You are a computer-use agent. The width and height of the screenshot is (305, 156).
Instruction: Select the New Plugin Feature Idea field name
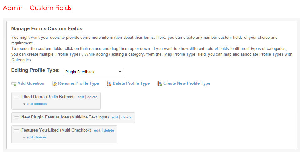click(45, 117)
